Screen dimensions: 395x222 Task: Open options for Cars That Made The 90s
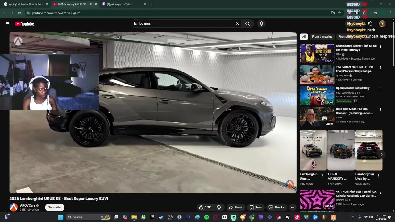point(380,109)
